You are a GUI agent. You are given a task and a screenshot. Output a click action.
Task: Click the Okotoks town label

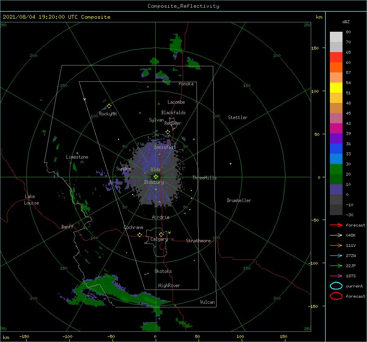tap(164, 271)
